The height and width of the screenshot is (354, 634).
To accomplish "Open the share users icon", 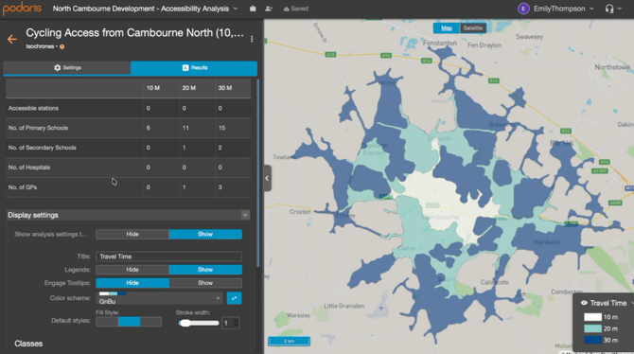I will (269, 9).
